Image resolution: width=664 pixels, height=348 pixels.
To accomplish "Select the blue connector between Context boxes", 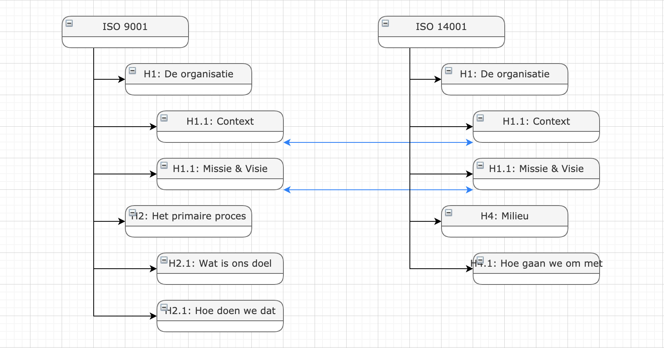I will (378, 142).
